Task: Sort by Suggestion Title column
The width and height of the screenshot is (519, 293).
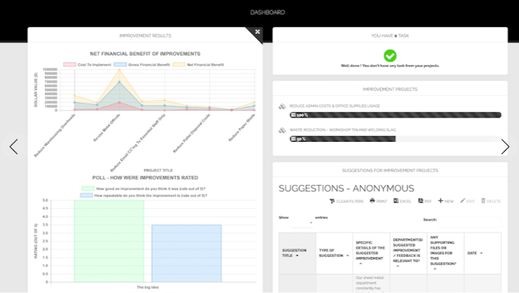Action: point(298,254)
